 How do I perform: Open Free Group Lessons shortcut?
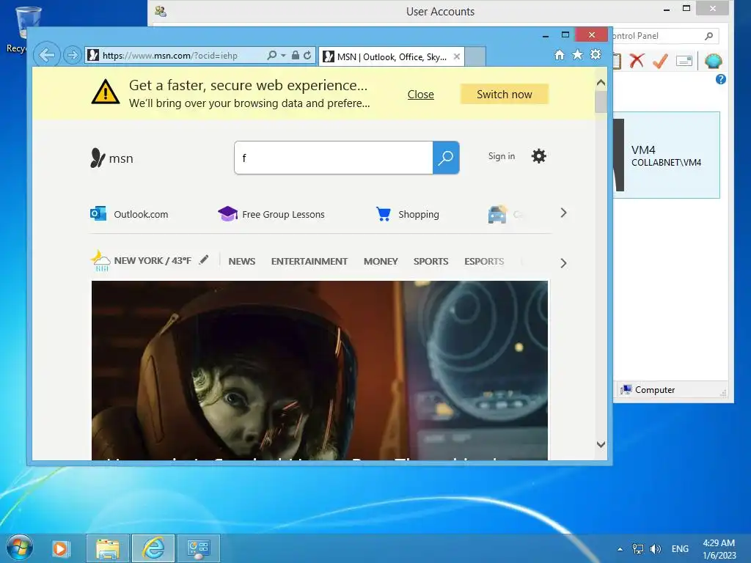point(271,214)
